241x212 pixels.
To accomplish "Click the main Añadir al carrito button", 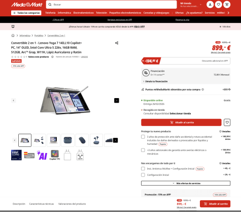I will click(181, 123).
